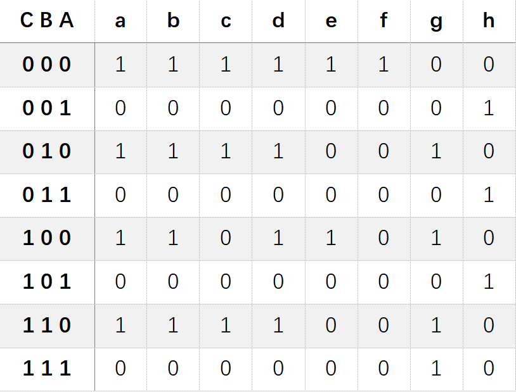Click the g cell in row 1 1 1
Viewport: 516px width, 392px height.
pos(436,369)
